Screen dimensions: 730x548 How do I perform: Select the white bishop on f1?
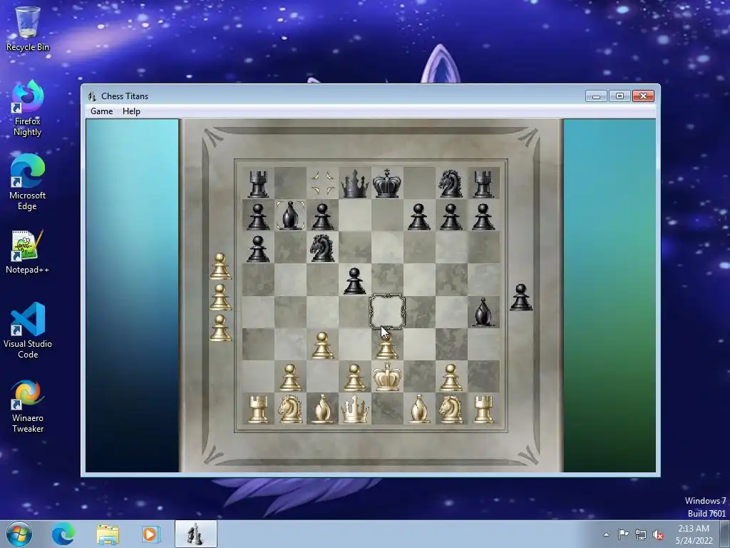pos(419,409)
